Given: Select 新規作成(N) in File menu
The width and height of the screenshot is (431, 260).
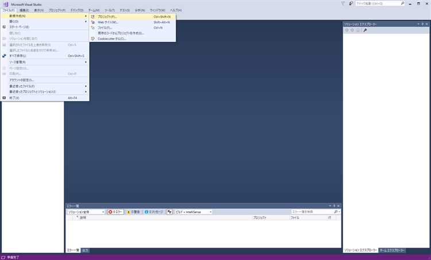Looking at the screenshot, I should tap(45, 16).
